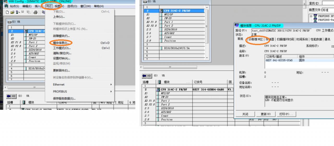Click the 打印(P)... button

286,114
